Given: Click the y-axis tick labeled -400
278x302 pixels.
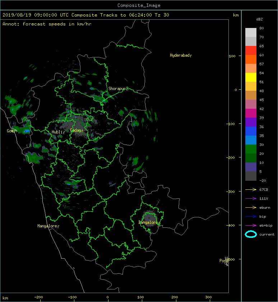Looking at the screenshot, I should click(x=230, y=225).
